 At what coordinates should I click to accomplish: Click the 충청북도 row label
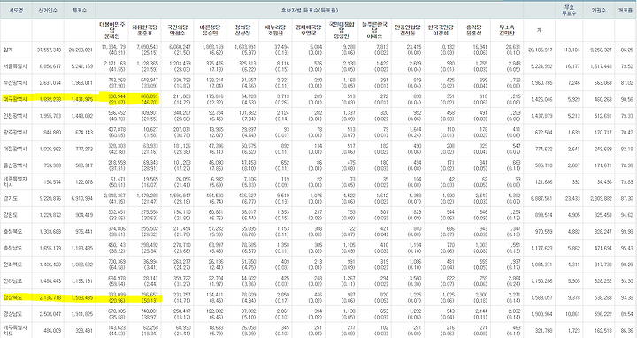(x=12, y=232)
